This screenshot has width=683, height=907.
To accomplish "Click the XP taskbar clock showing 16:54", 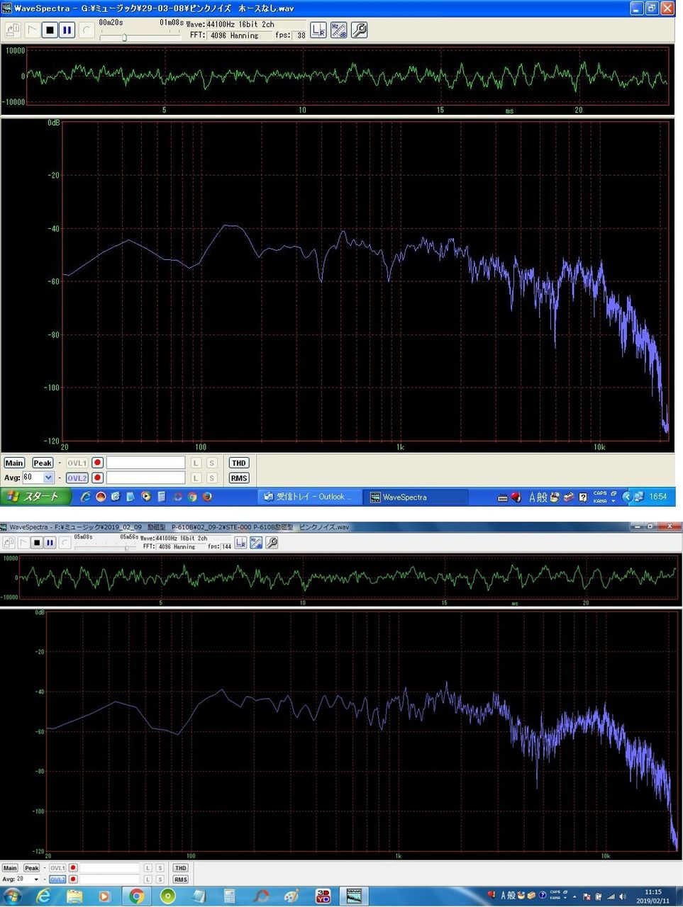I will 658,497.
